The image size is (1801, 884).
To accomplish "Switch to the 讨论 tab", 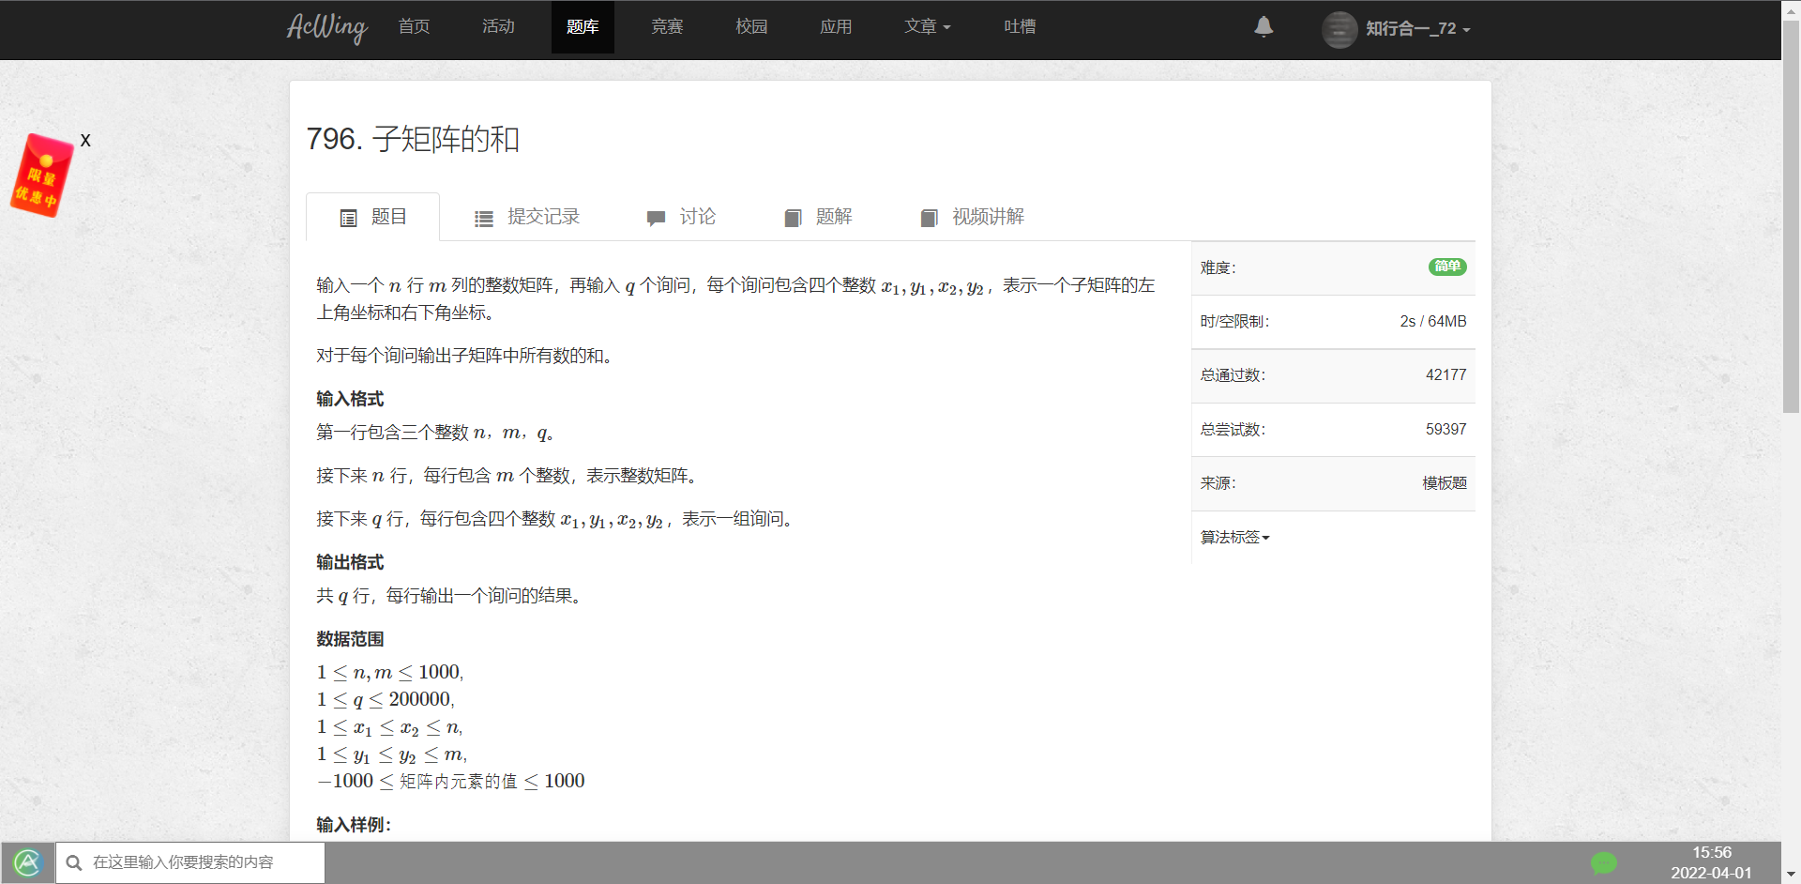I will pos(681,217).
